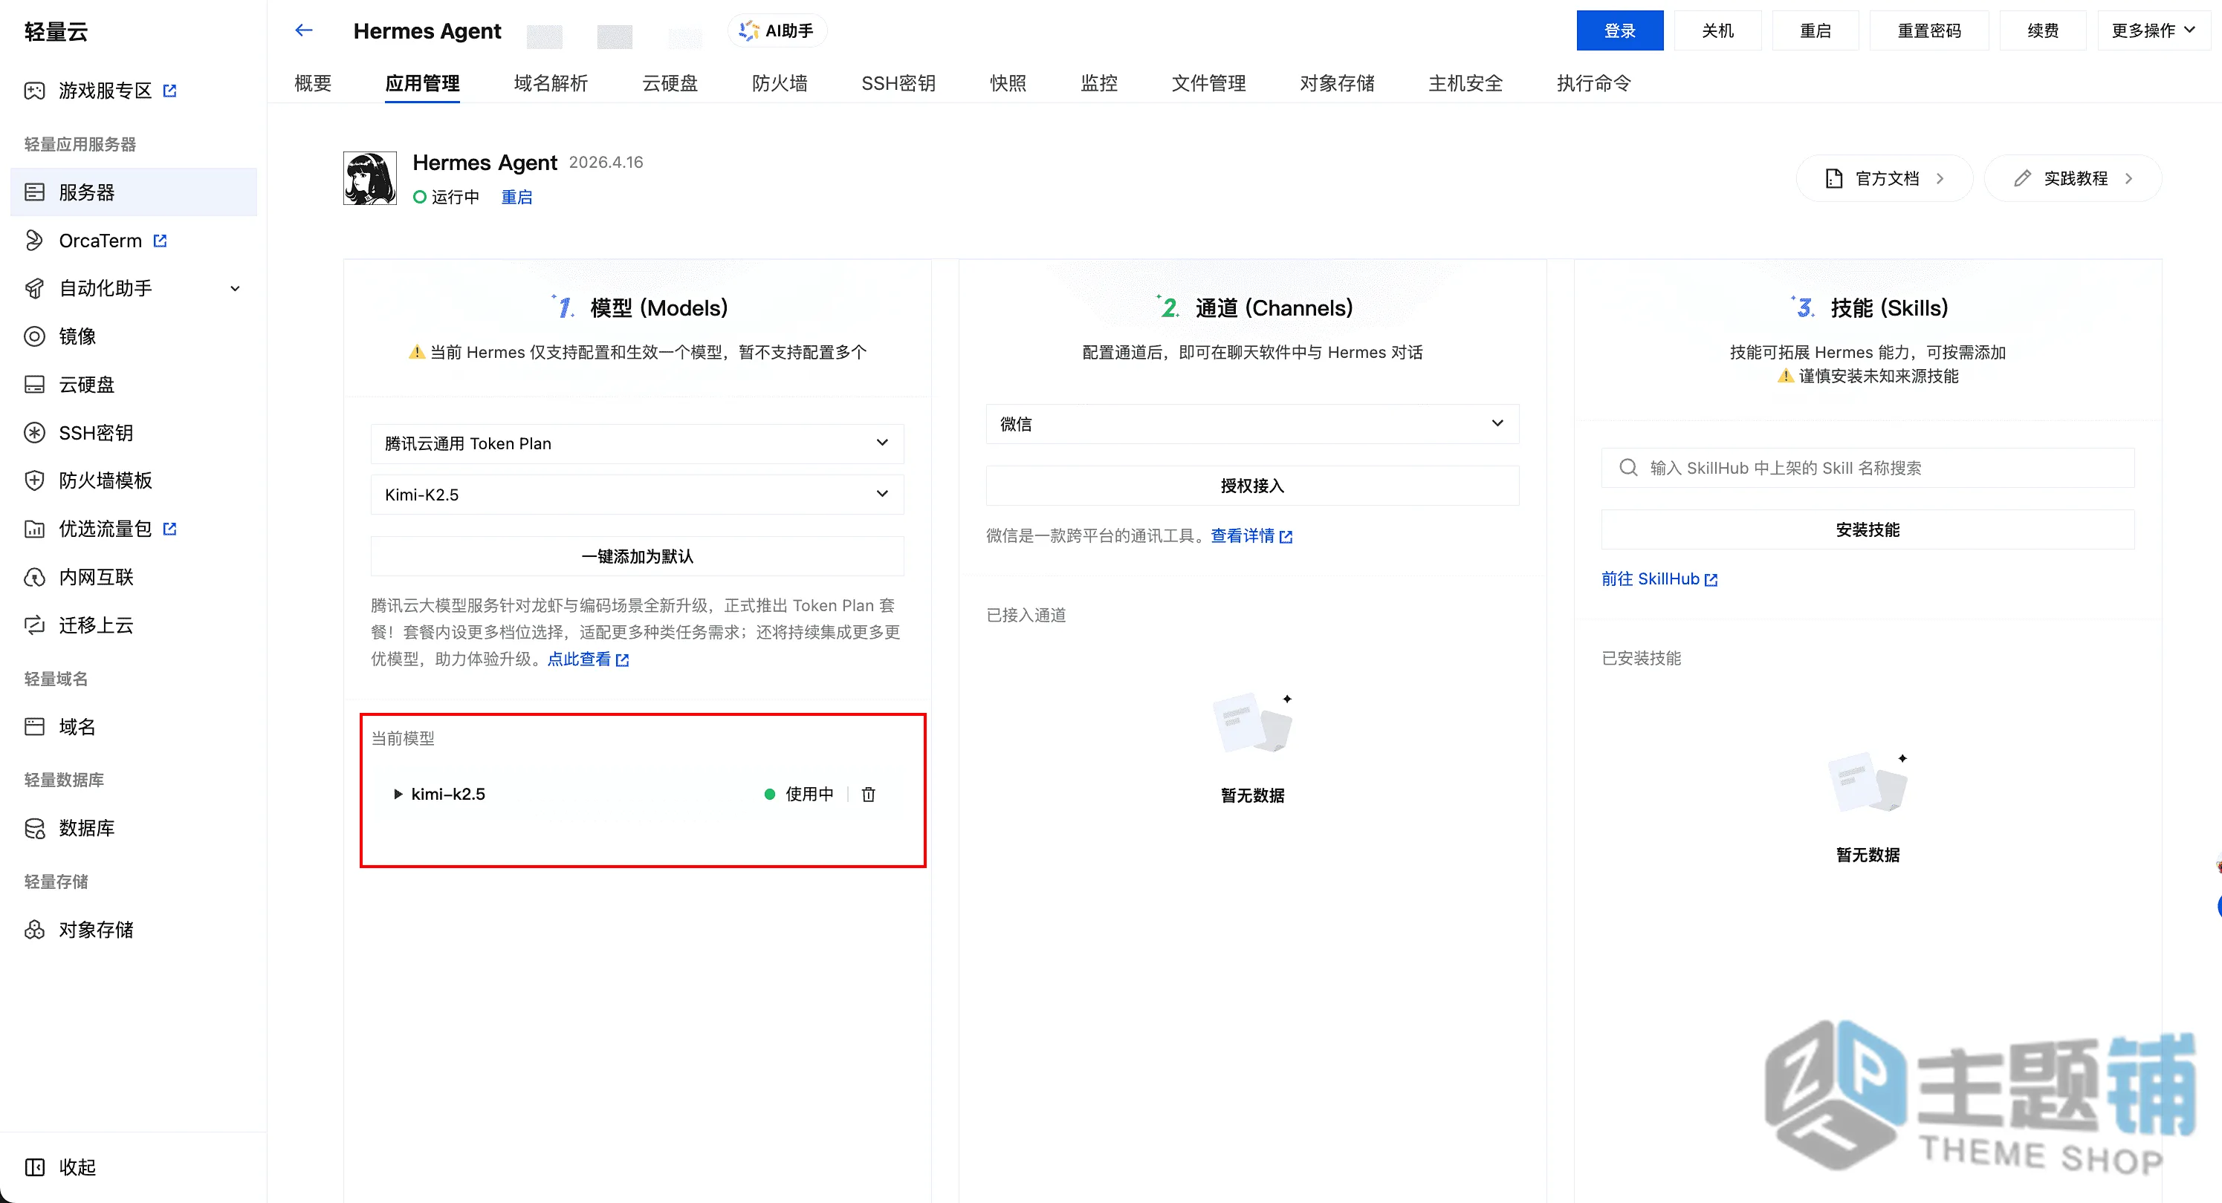Open the 更多操作 dropdown
This screenshot has height=1203, width=2222.
click(x=2154, y=30)
